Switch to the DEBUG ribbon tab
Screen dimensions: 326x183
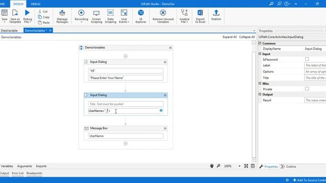36,4
